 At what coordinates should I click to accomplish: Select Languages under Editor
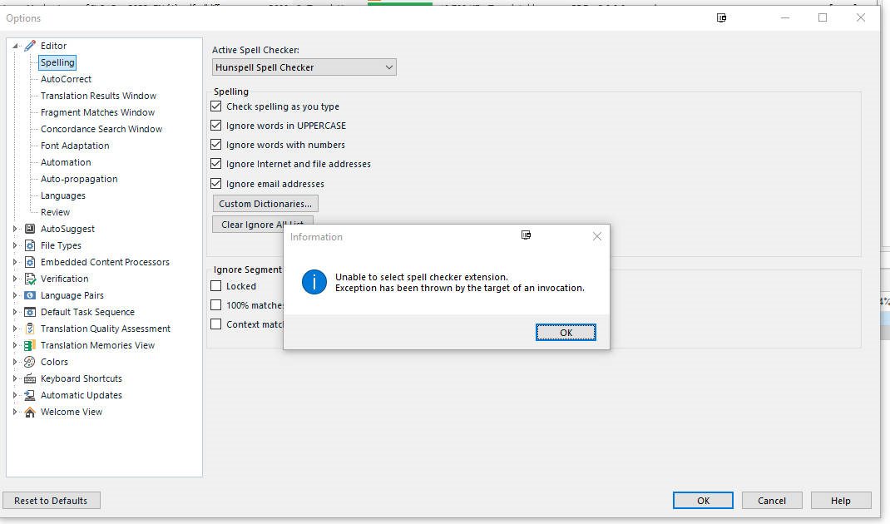pos(63,195)
